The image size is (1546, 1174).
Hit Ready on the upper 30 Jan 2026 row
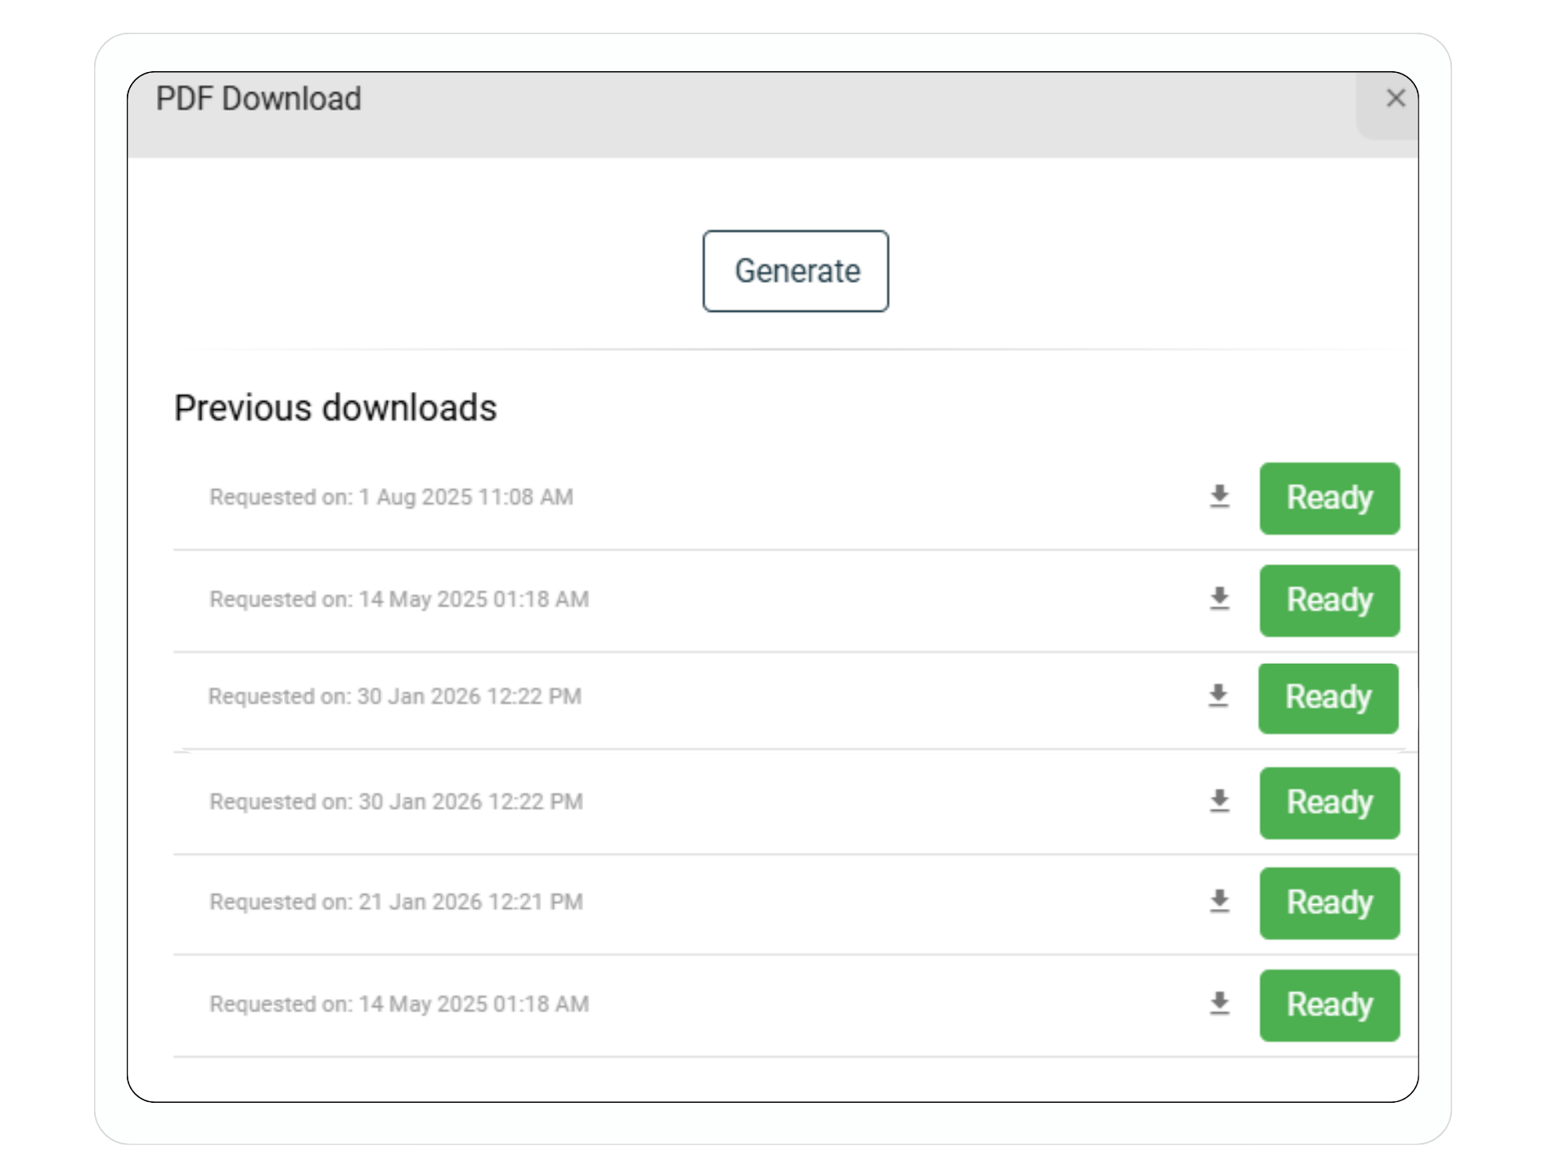coord(1327,698)
